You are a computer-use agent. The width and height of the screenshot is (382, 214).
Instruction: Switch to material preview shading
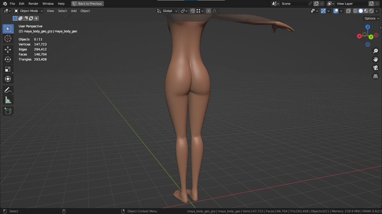[366, 11]
